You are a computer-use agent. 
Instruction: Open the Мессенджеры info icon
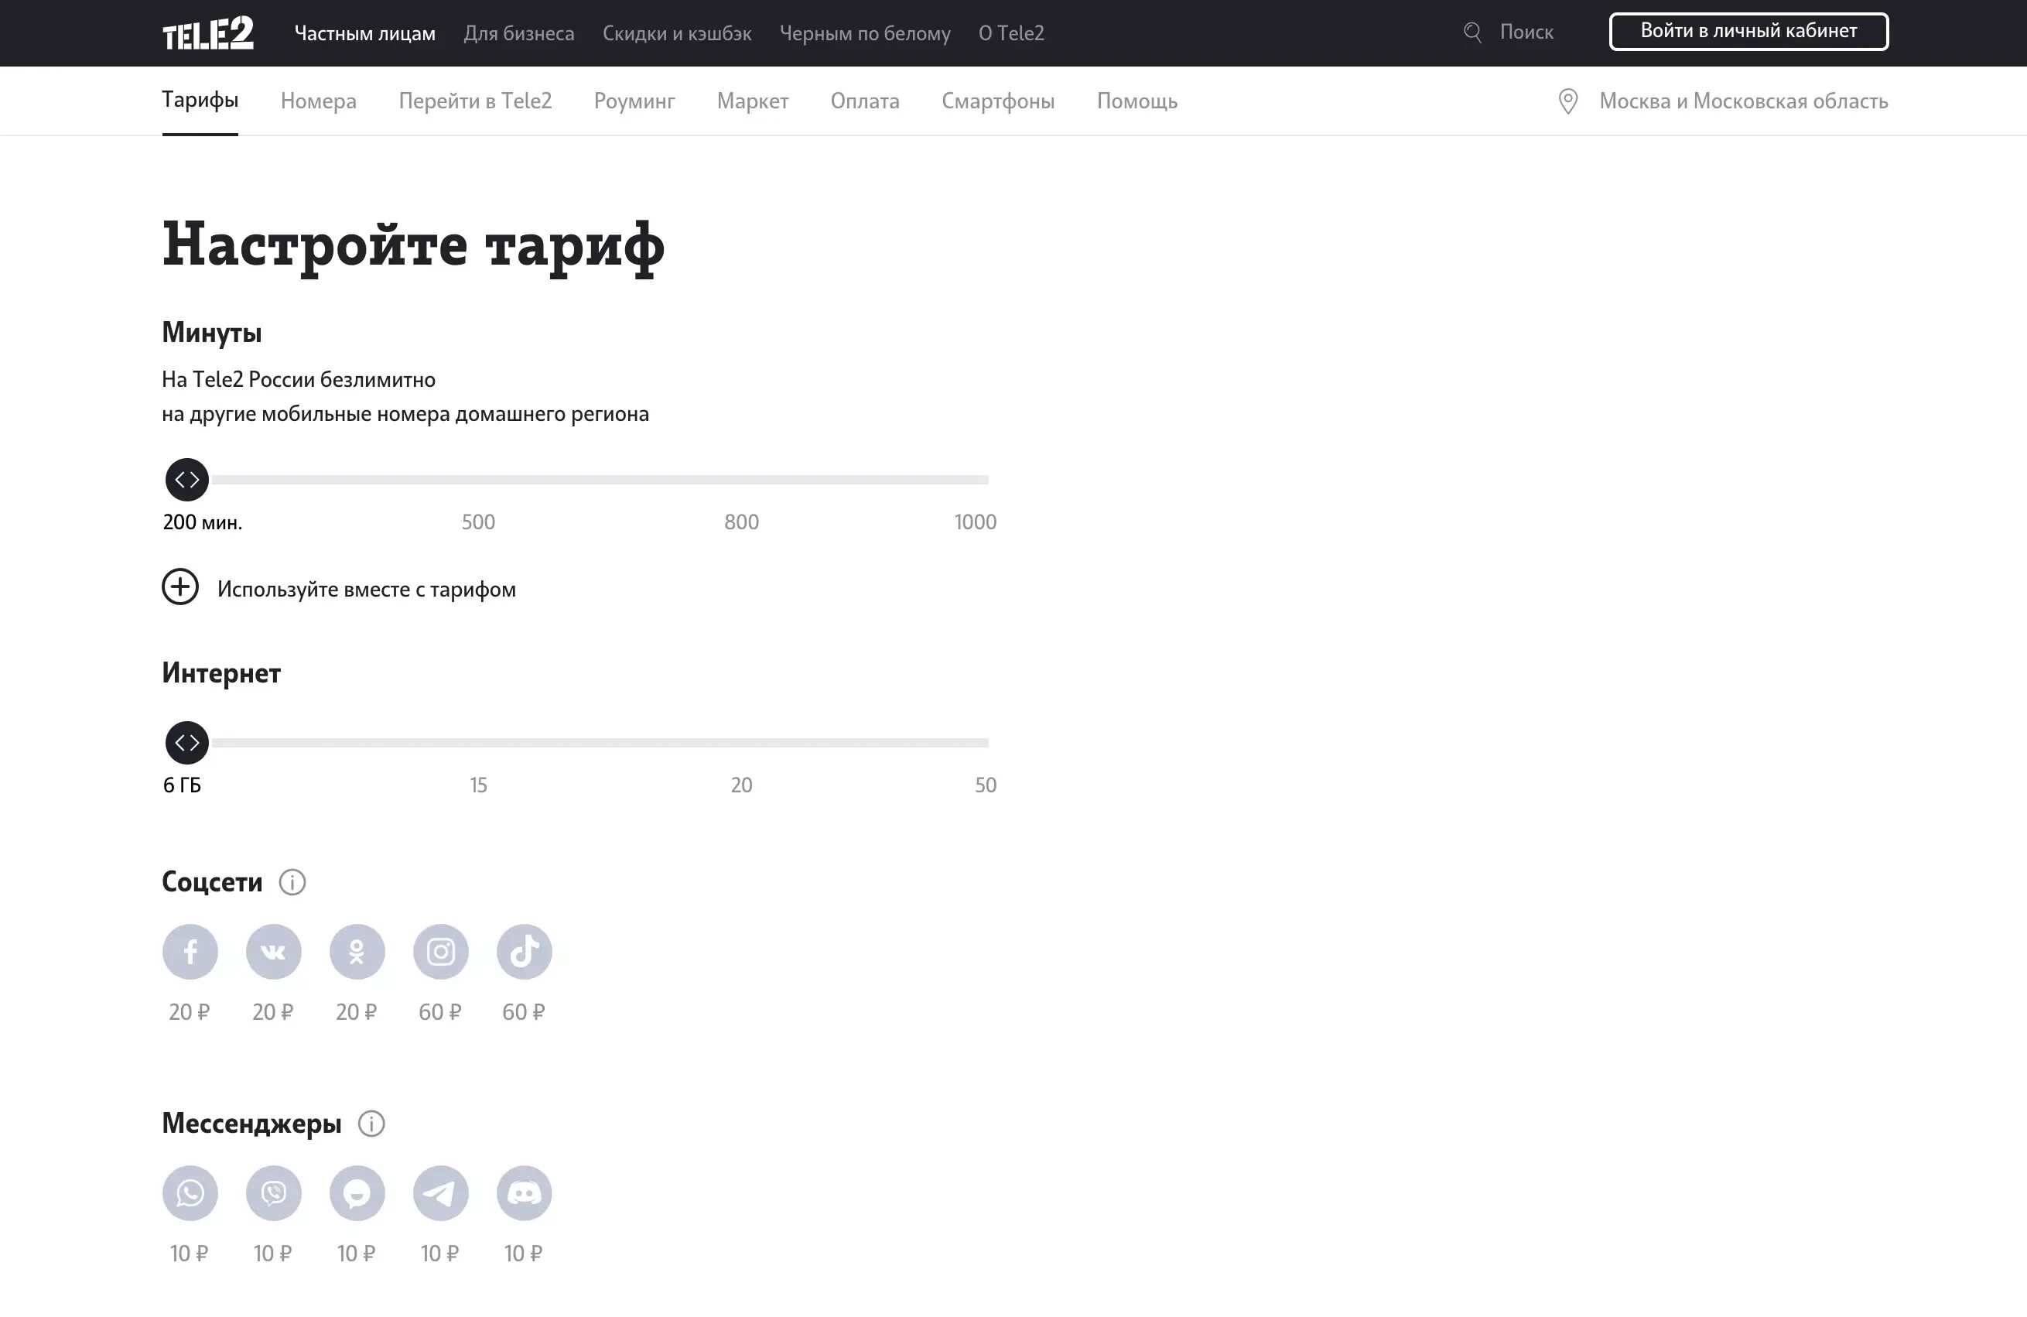[371, 1124]
